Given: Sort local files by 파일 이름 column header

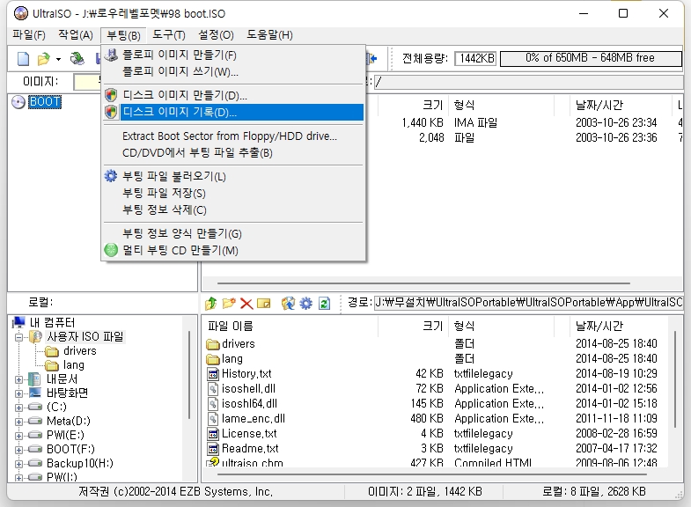Looking at the screenshot, I should point(290,326).
